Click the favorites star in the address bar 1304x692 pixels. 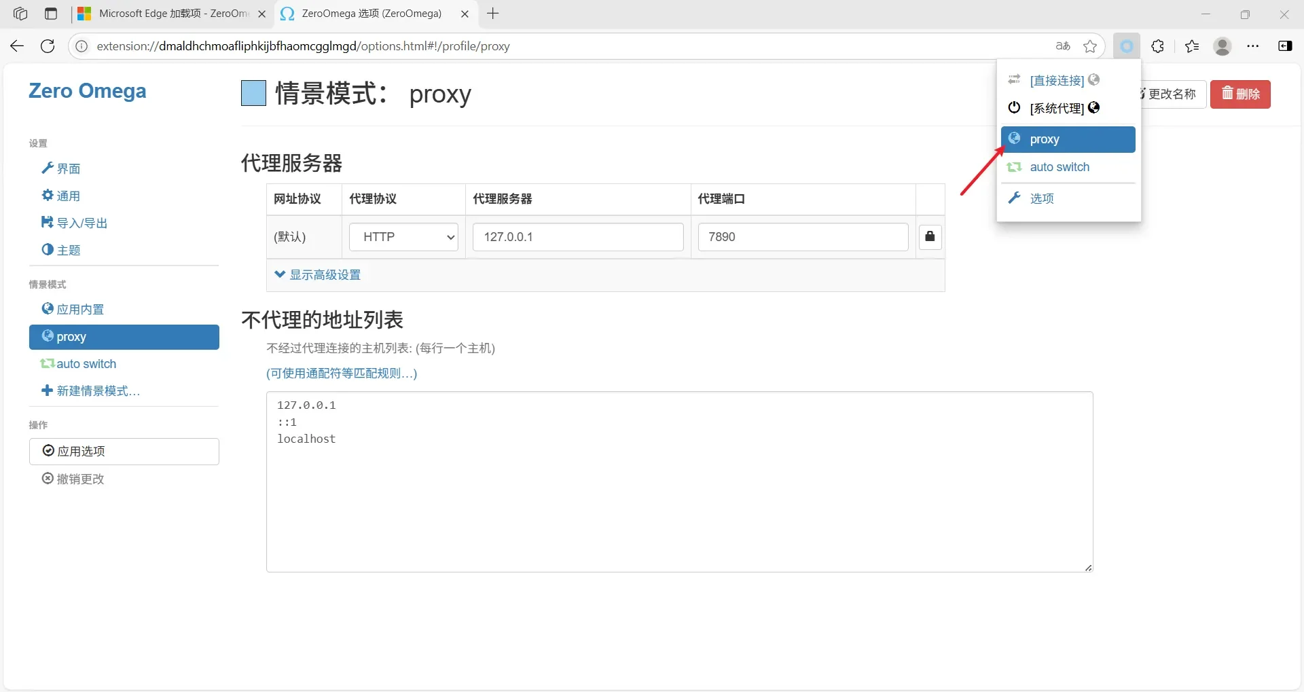tap(1091, 45)
